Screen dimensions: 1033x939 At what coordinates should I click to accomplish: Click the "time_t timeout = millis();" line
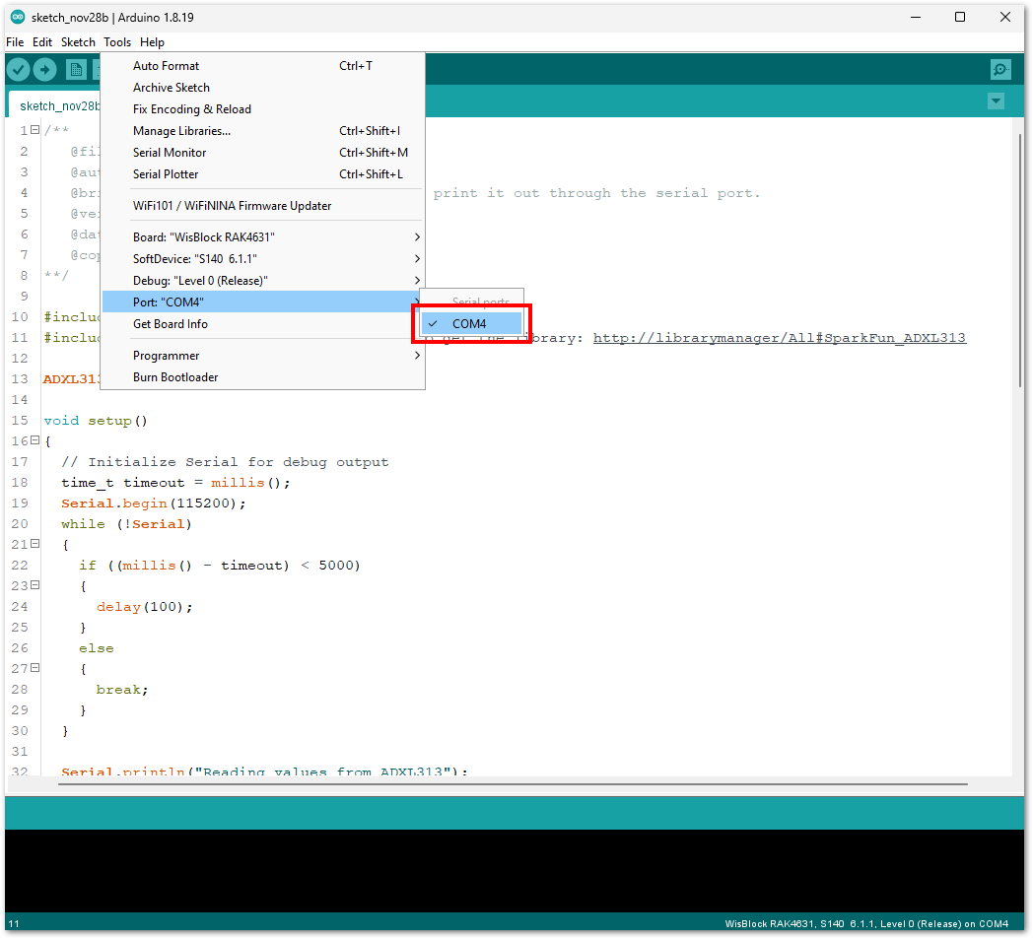pyautogui.click(x=175, y=483)
